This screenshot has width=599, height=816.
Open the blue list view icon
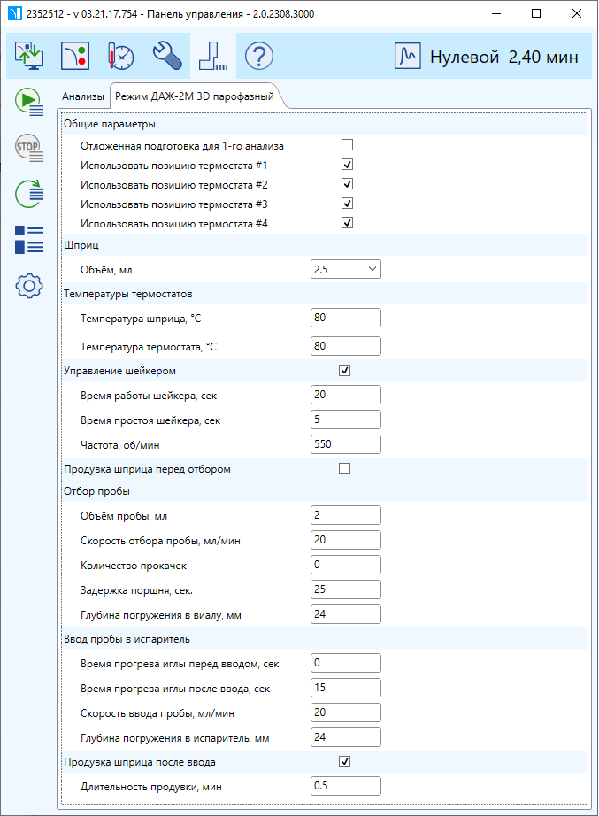coord(29,240)
